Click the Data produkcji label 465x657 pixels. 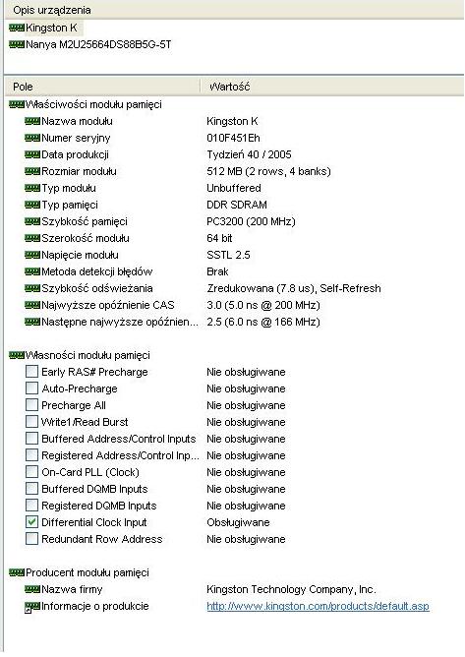click(75, 154)
